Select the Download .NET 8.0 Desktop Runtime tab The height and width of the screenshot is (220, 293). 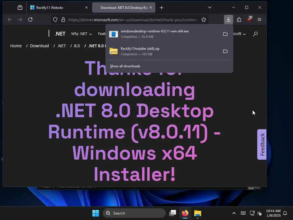pyautogui.click(x=124, y=8)
